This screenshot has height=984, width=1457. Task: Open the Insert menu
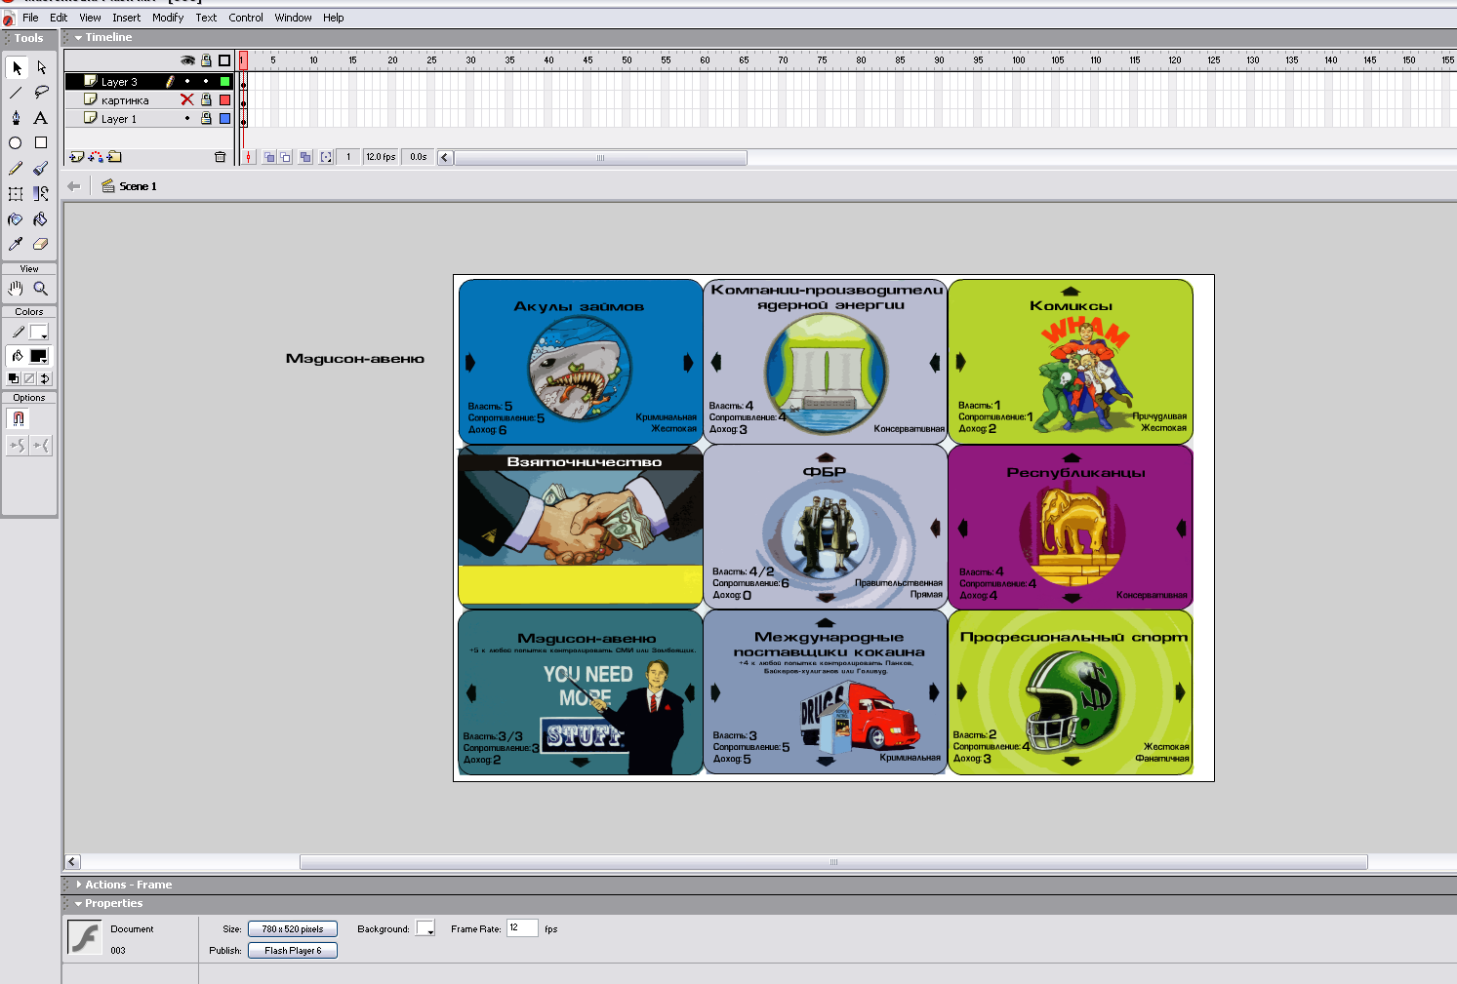coord(126,18)
